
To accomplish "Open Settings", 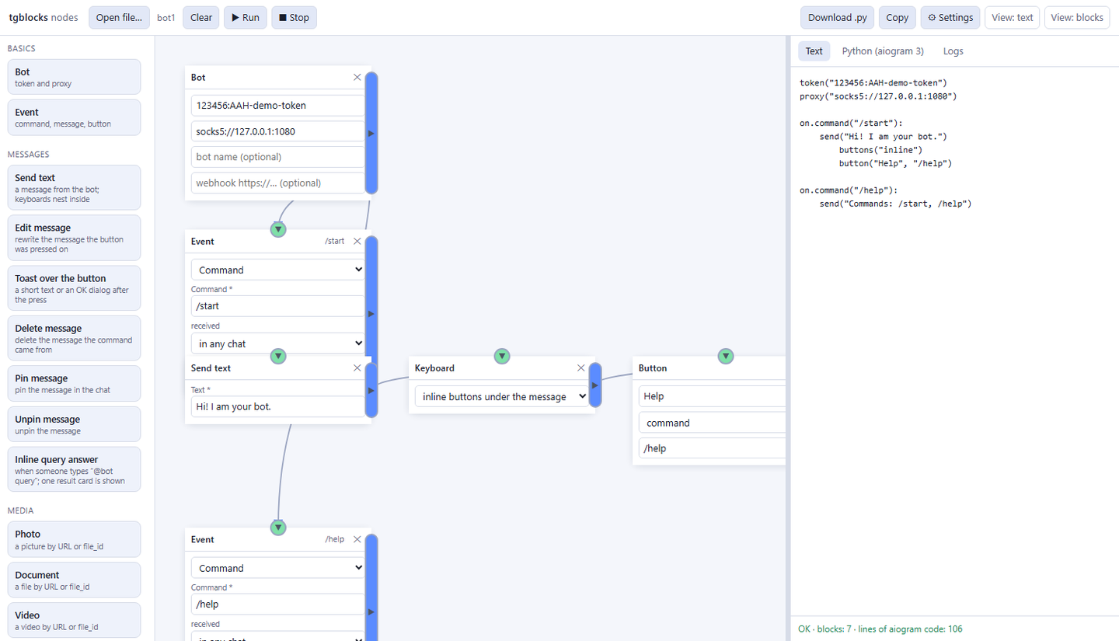I will point(950,18).
